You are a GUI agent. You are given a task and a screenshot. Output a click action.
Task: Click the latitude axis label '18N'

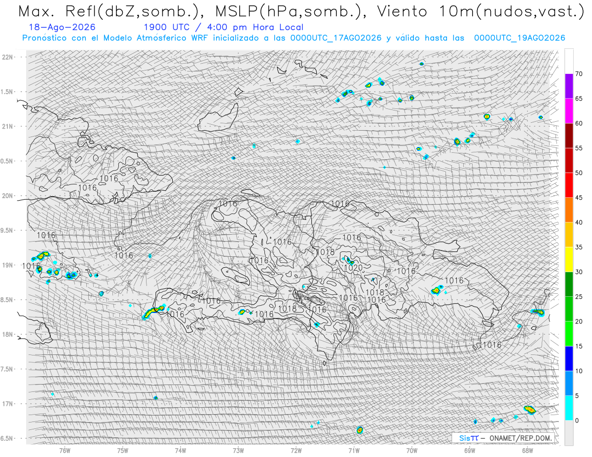[x=7, y=334]
